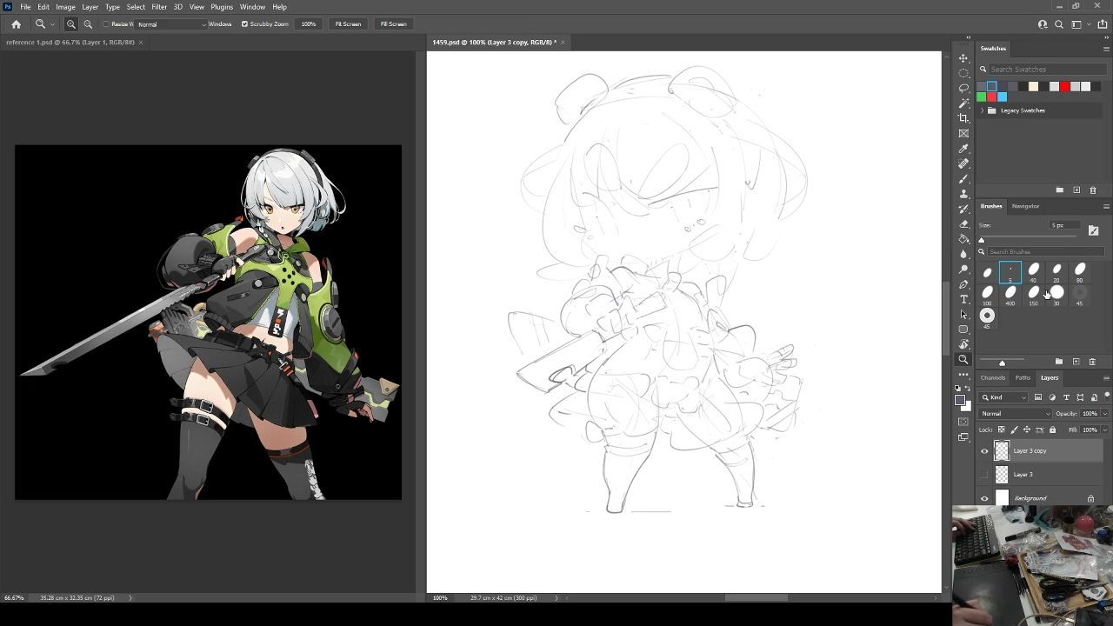1113x626 pixels.
Task: Select the Crop tool
Action: click(x=963, y=118)
